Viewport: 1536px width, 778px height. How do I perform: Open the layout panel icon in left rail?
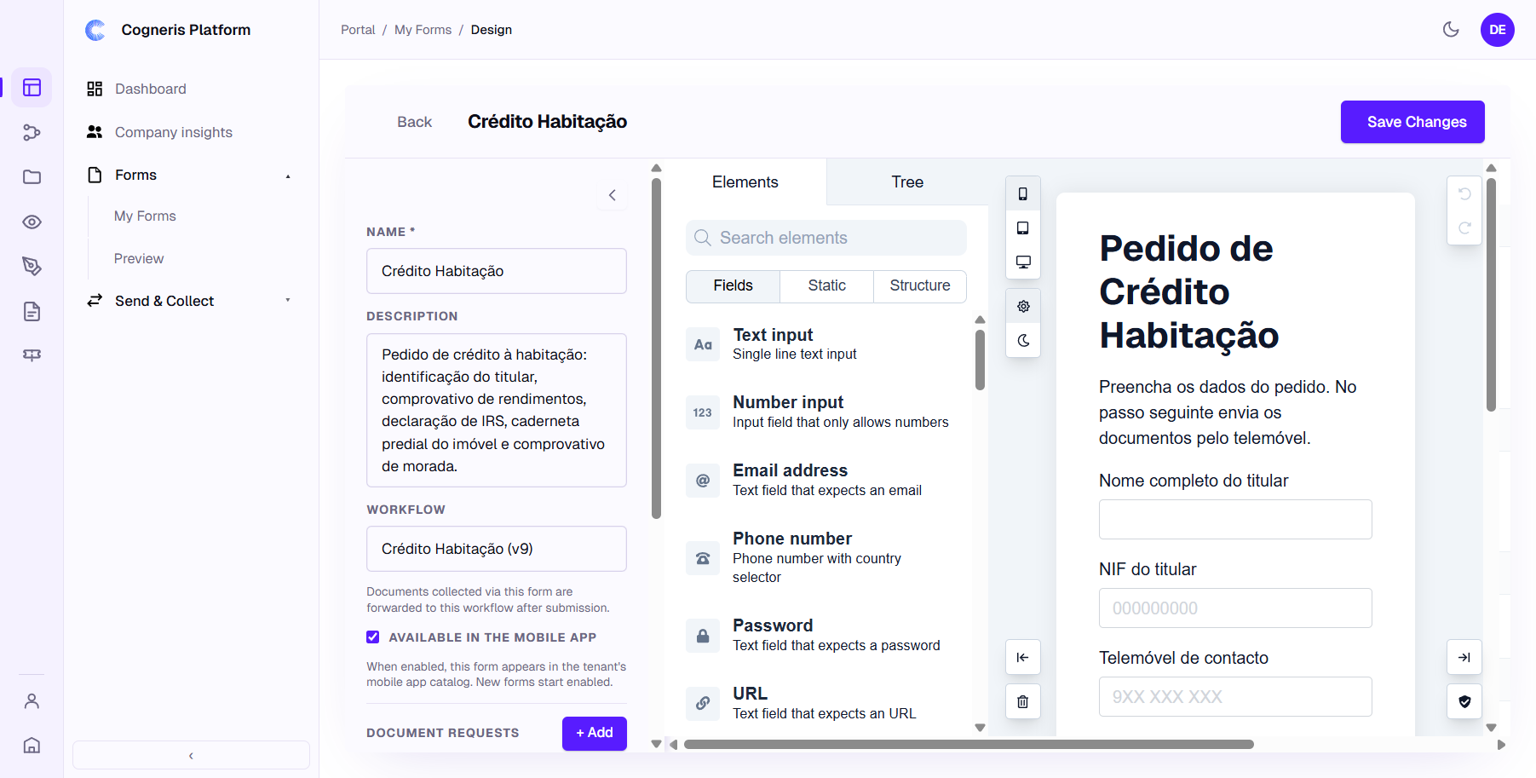pyautogui.click(x=32, y=88)
